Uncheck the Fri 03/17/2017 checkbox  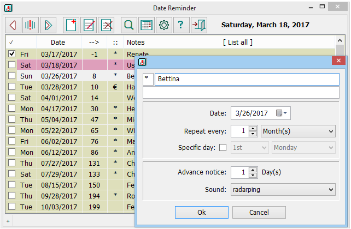point(11,53)
